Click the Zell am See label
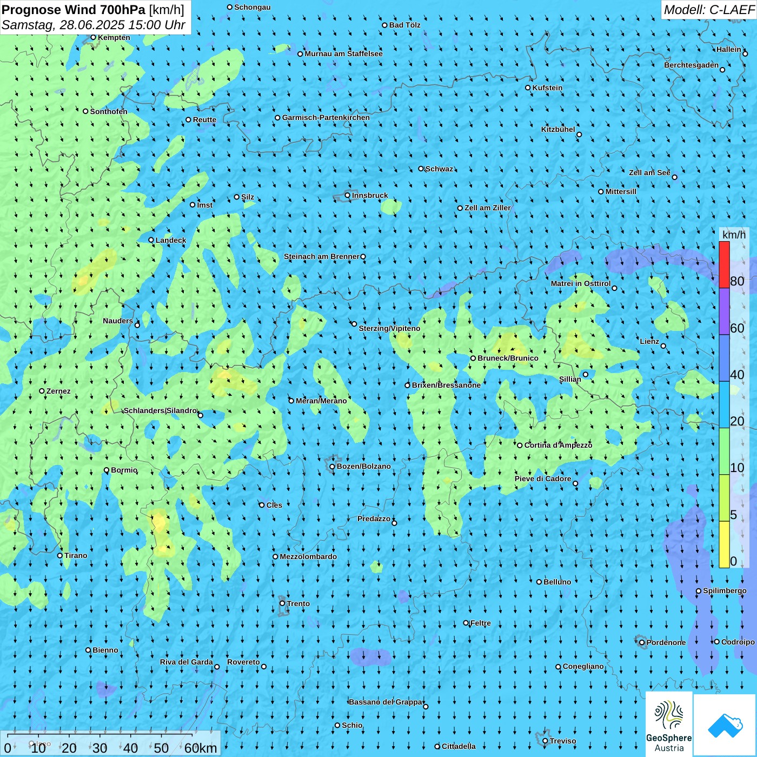The image size is (757, 757). coord(649,172)
